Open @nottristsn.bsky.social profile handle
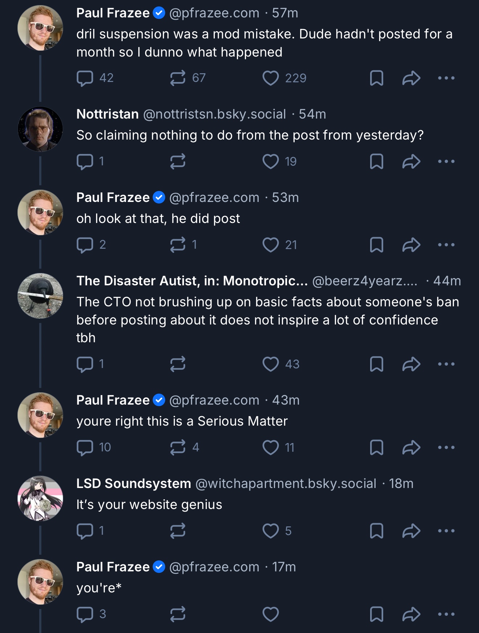The width and height of the screenshot is (479, 633). [214, 114]
